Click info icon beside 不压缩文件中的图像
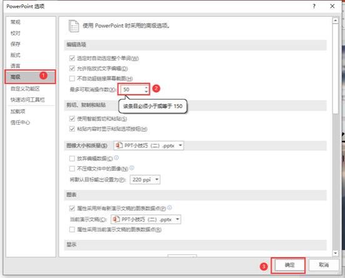The width and height of the screenshot is (345, 278). [x=132, y=168]
